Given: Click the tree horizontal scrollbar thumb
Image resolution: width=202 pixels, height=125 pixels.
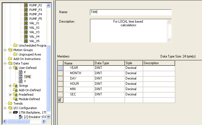Looking at the screenshot, I should (18, 121).
